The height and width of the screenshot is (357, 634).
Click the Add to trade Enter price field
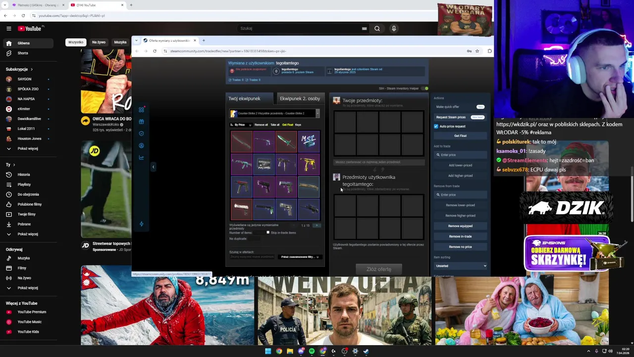pyautogui.click(x=460, y=155)
